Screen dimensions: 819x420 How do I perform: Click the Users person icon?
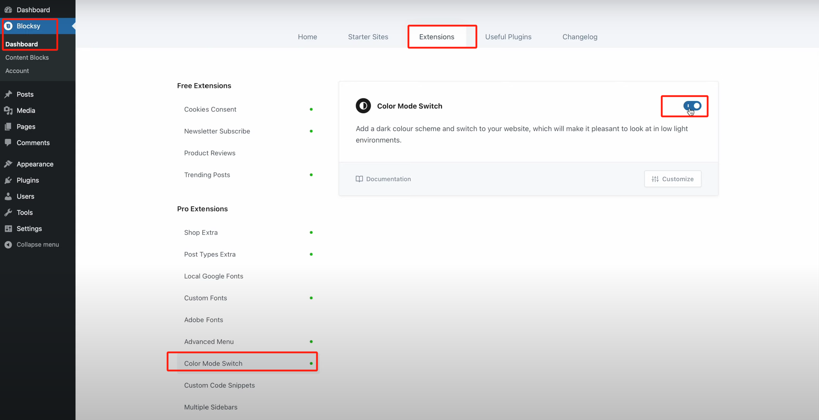coord(8,196)
